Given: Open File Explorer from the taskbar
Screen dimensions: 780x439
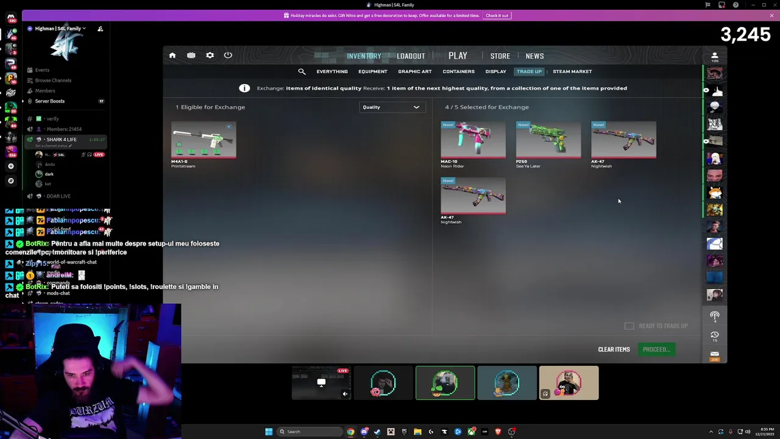Looking at the screenshot, I should pos(417,432).
